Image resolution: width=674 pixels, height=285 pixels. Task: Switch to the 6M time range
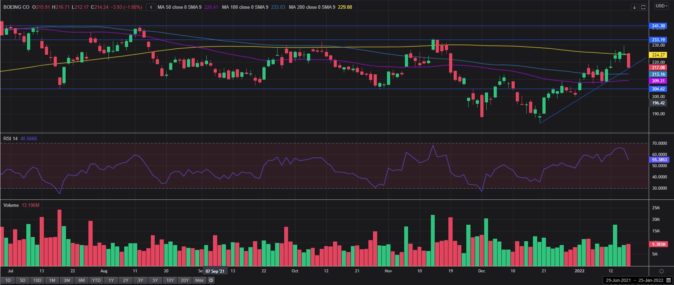click(81, 280)
